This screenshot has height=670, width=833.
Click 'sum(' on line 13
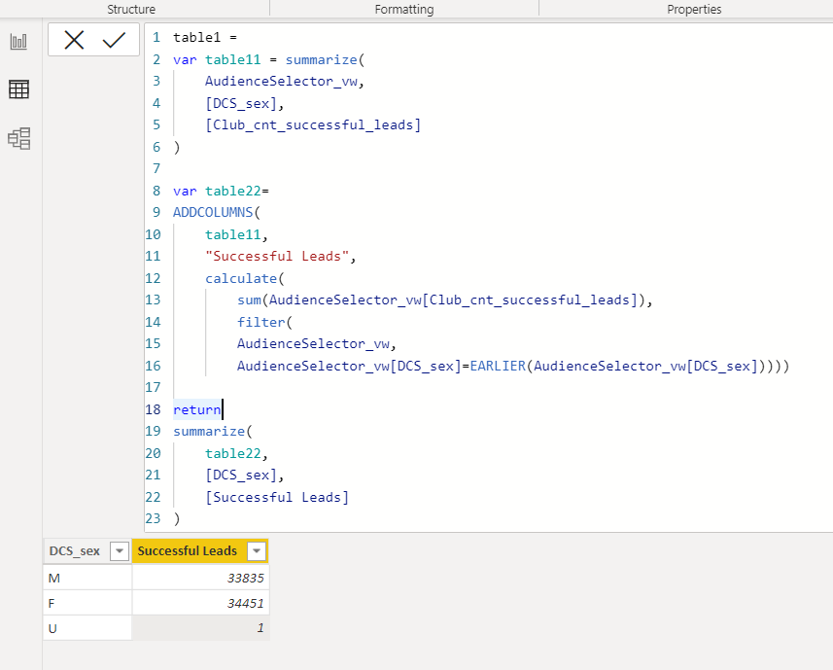click(x=253, y=300)
